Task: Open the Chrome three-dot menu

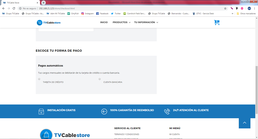Action: click(x=255, y=8)
